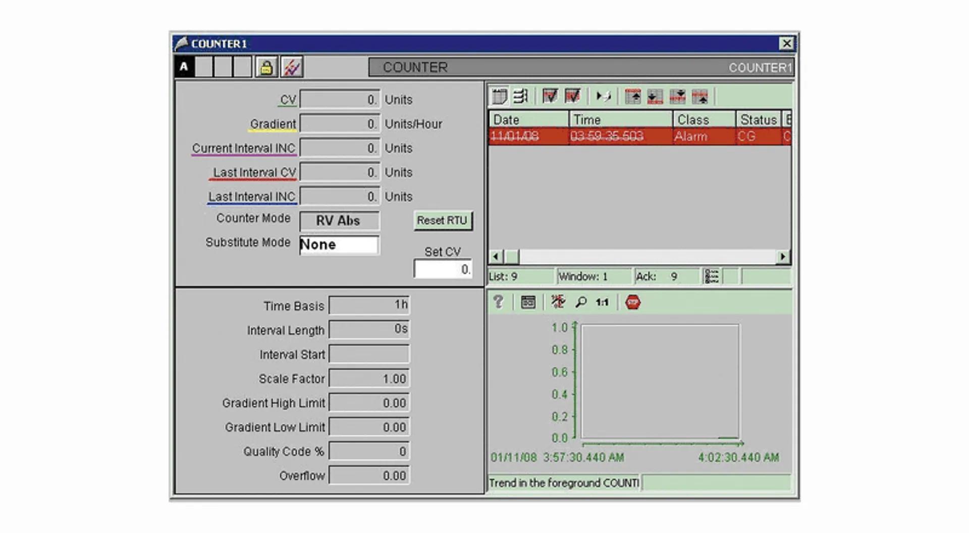Click the trend end time 4:02:30.440 AM

click(738, 457)
